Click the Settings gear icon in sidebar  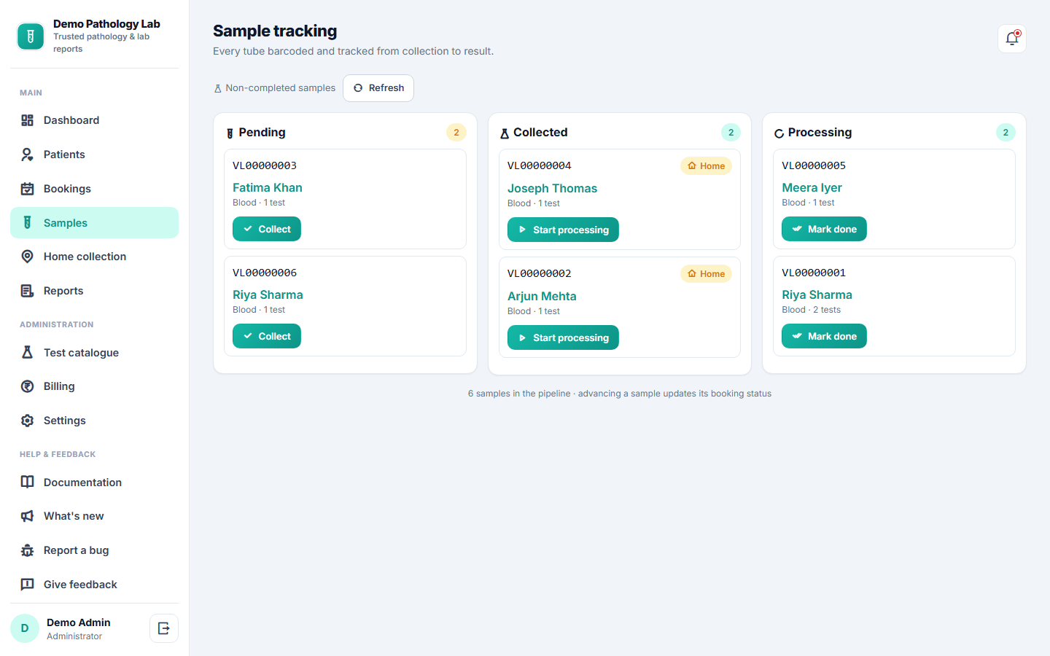27,421
